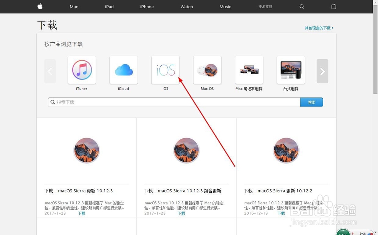Click the magnifier icon inside download search box
Image resolution: width=378 pixels, height=235 pixels.
53,102
